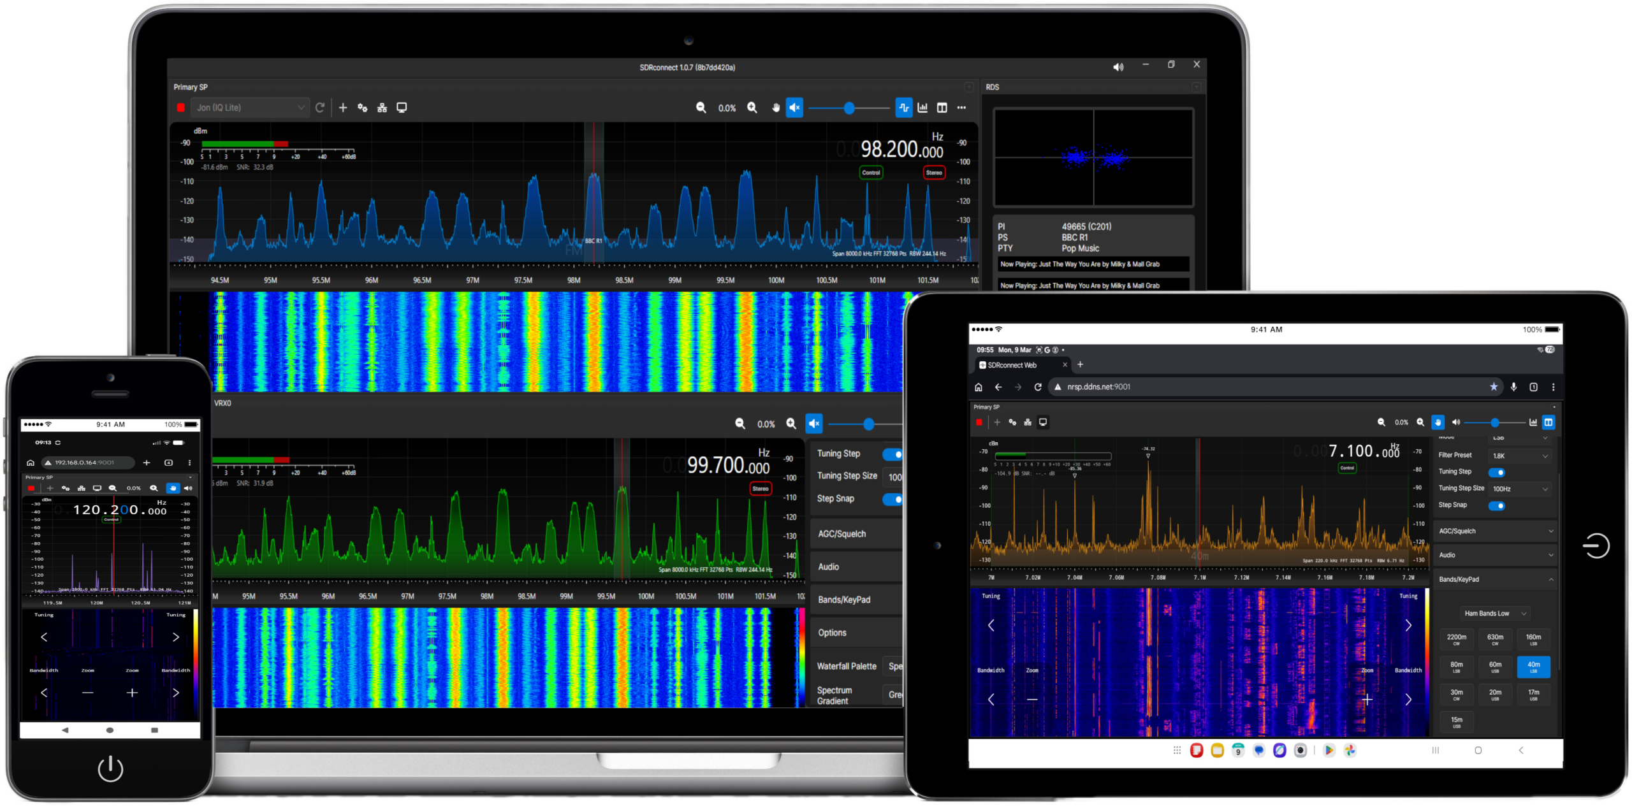The image size is (1632, 806).
Task: Go to browser home on tablet
Action: point(979,387)
